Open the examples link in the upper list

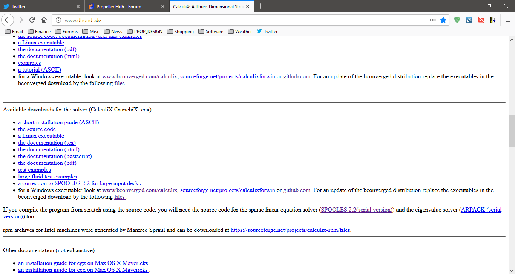click(x=29, y=63)
